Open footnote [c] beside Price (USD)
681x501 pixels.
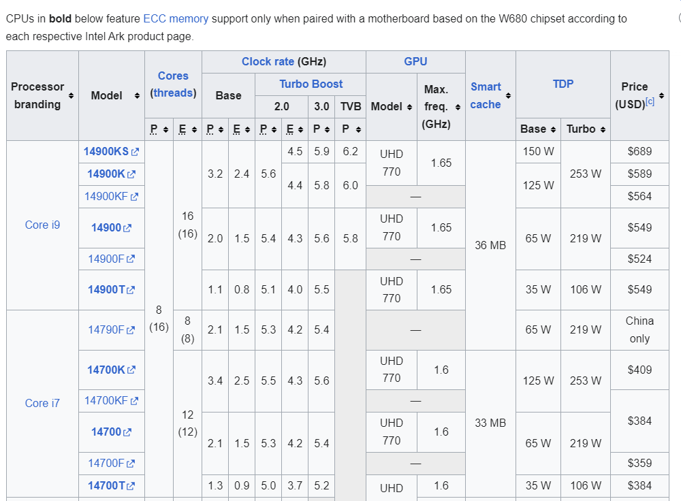(x=650, y=101)
